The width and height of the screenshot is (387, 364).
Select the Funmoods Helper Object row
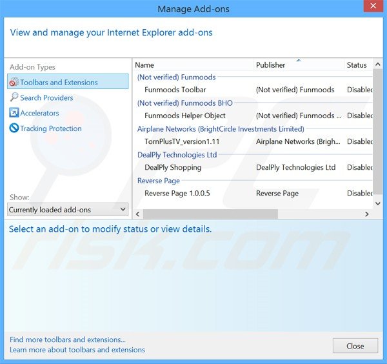253,116
